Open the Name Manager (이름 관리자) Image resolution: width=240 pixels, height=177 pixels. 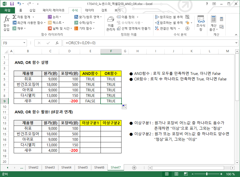tap(111, 23)
